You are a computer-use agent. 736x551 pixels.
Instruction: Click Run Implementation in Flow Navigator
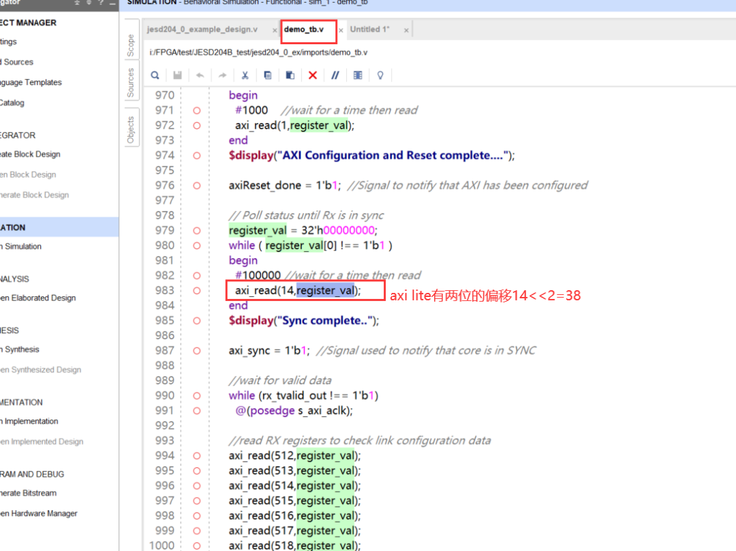tap(29, 422)
